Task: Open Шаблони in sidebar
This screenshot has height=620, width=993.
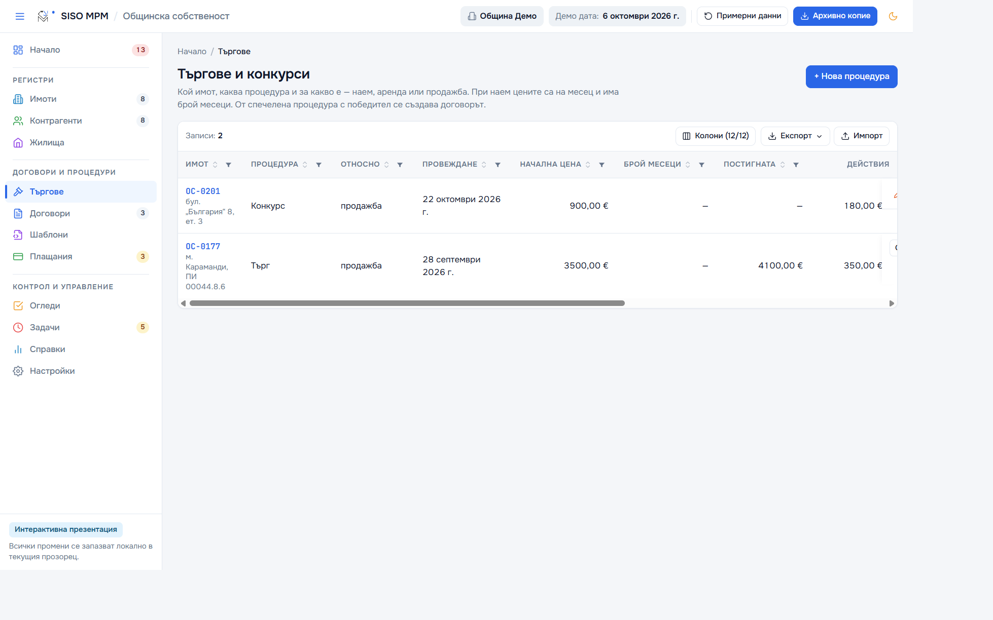Action: coord(81,235)
